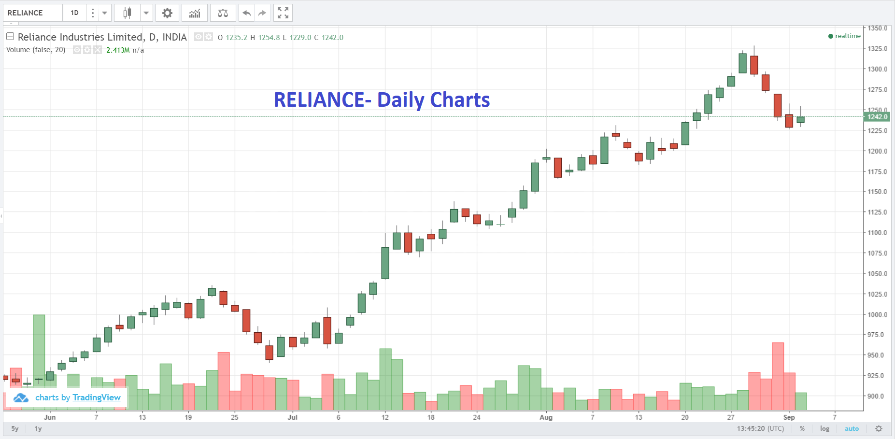Click the 1235.2 open value in legend

237,38
